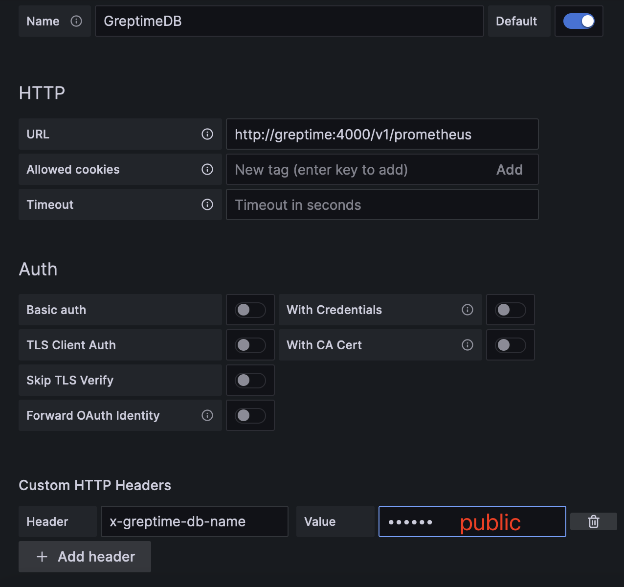624x587 pixels.
Task: Click the Forward OAuth Identity info icon
Action: coord(207,415)
